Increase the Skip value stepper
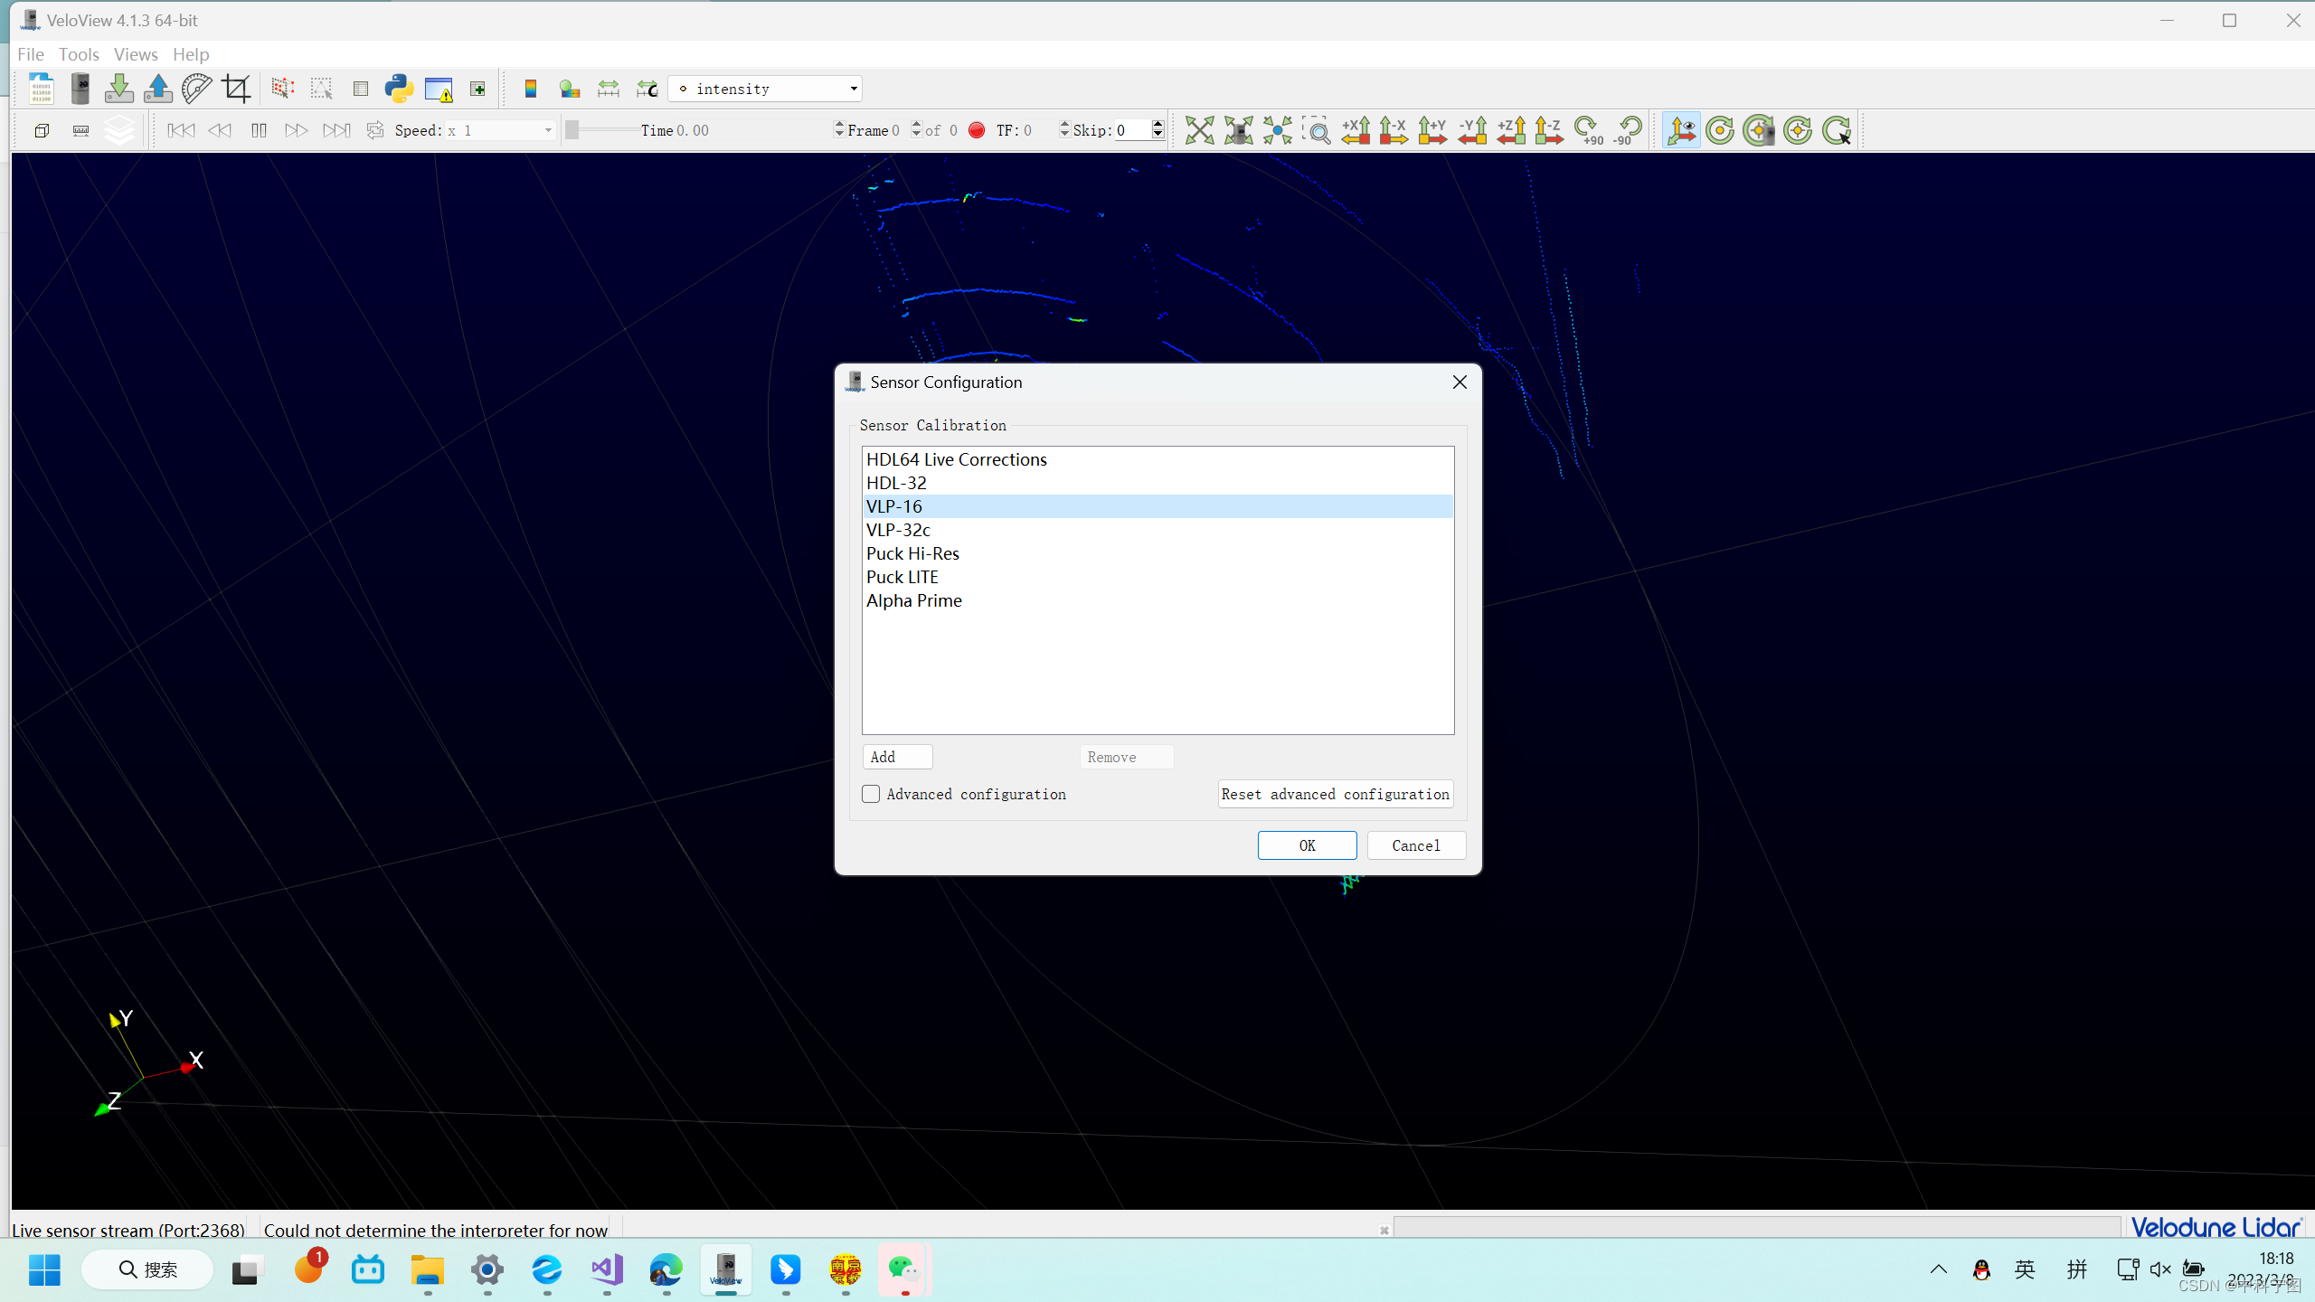This screenshot has width=2315, height=1302. [x=1159, y=125]
